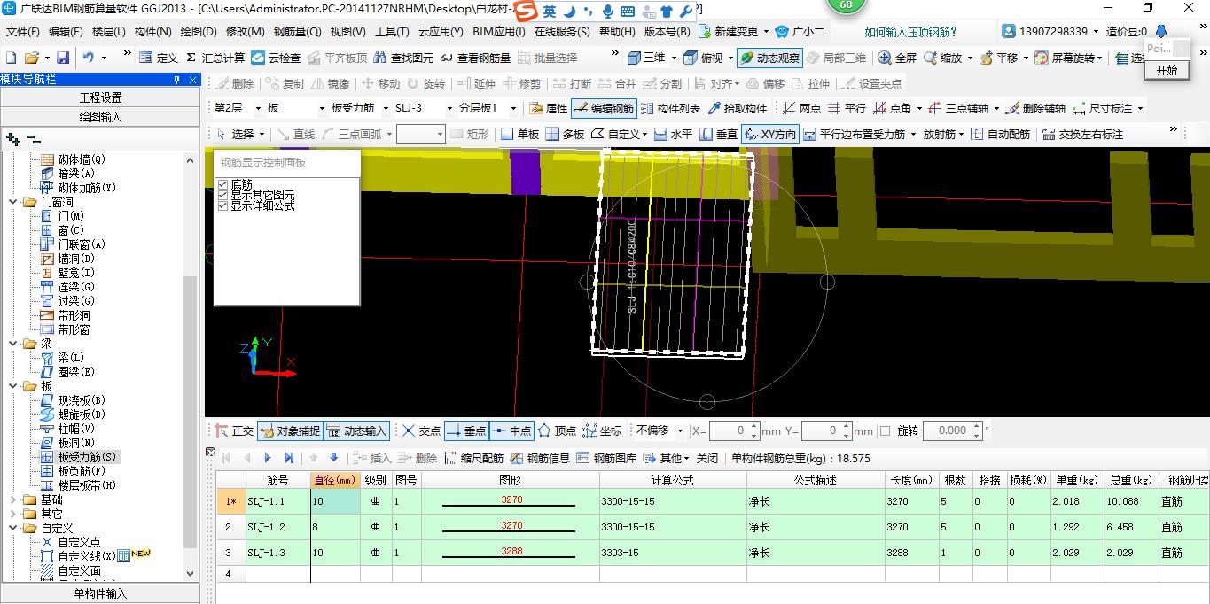Screen dimensions: 1210x604
Task: Click the 工程设置 panel button
Action: (x=100, y=97)
